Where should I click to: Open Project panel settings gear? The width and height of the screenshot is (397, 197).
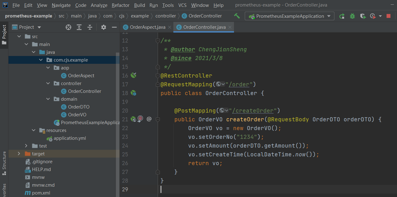pyautogui.click(x=104, y=27)
